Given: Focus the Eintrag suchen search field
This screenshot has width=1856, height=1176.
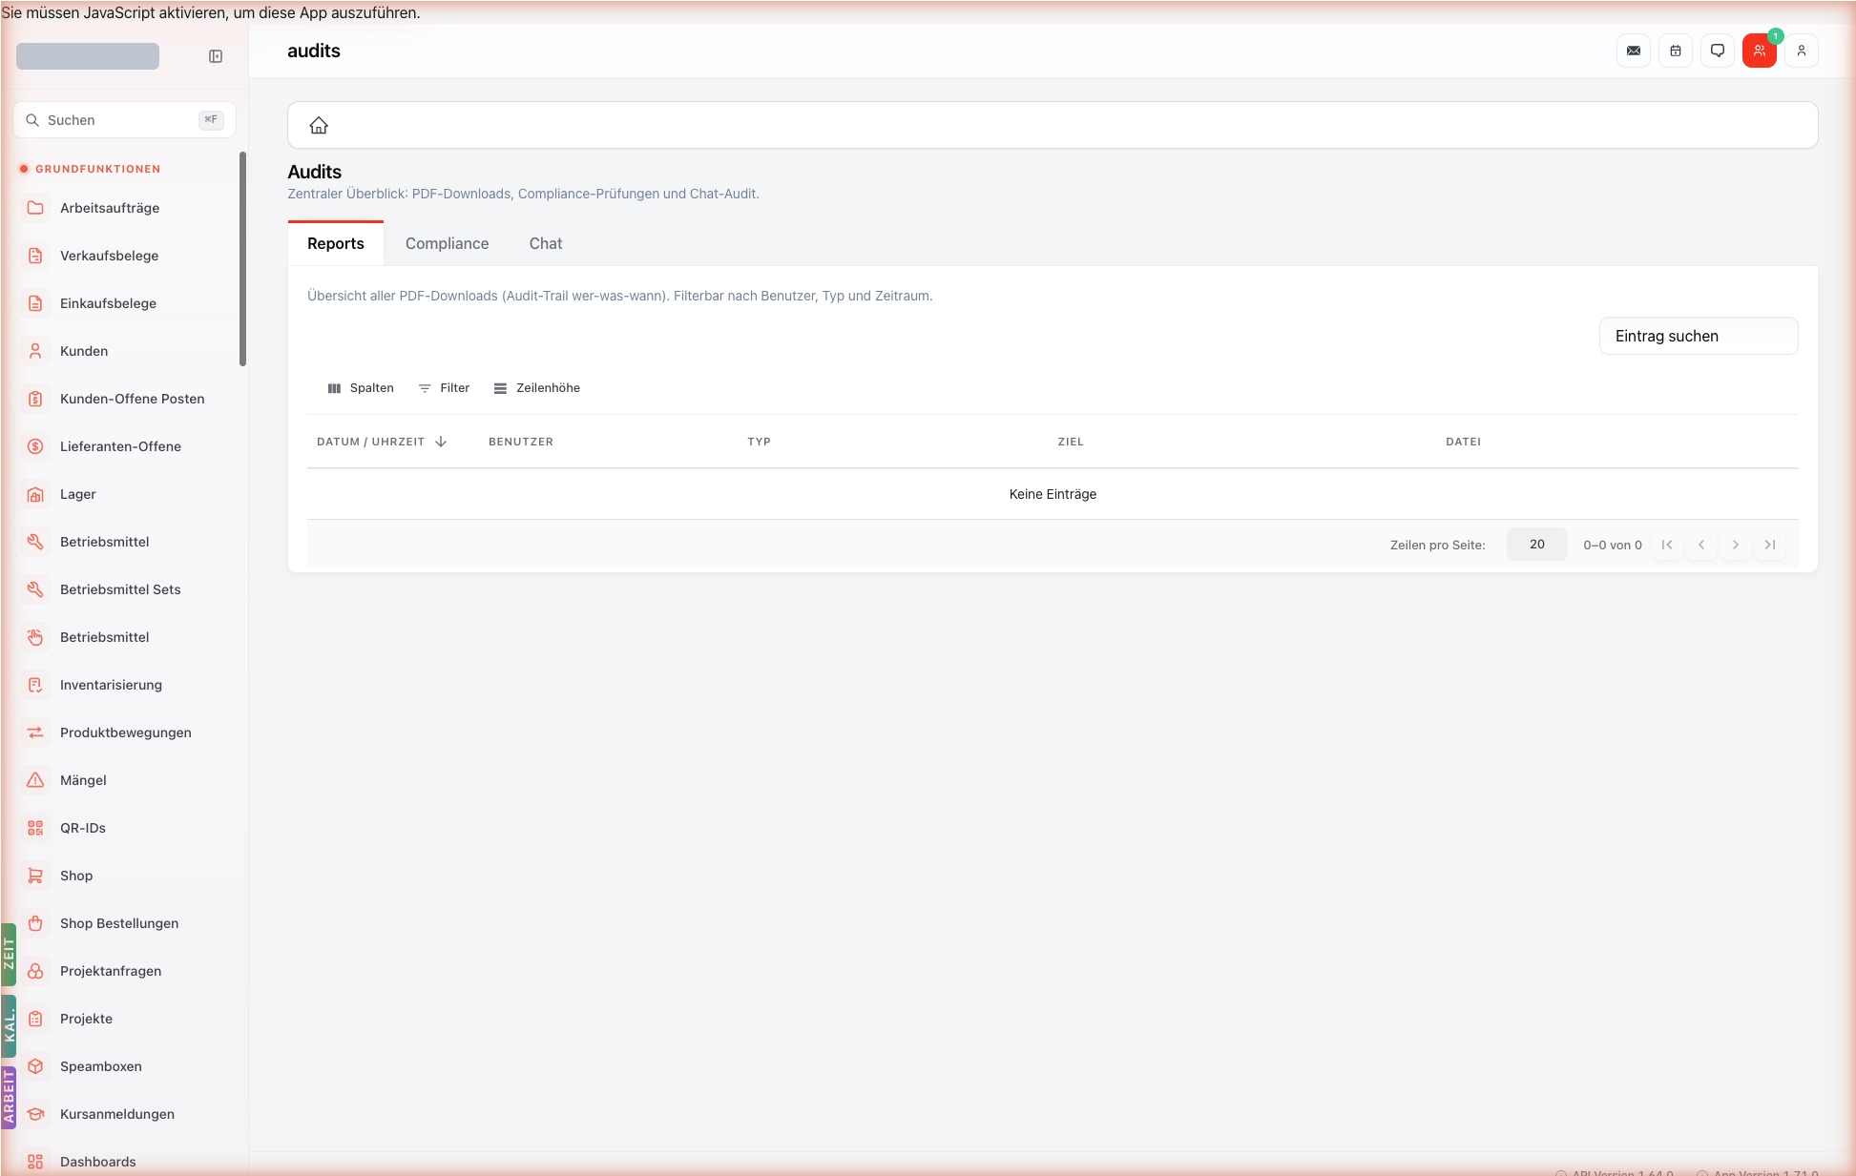Looking at the screenshot, I should pos(1699,336).
